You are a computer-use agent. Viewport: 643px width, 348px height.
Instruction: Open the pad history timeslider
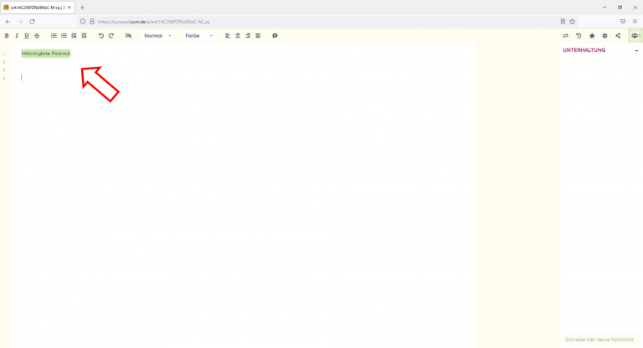click(x=579, y=36)
